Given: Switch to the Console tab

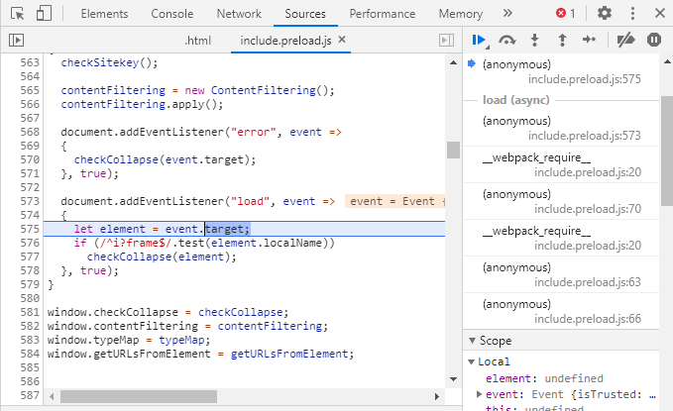Looking at the screenshot, I should (x=172, y=14).
